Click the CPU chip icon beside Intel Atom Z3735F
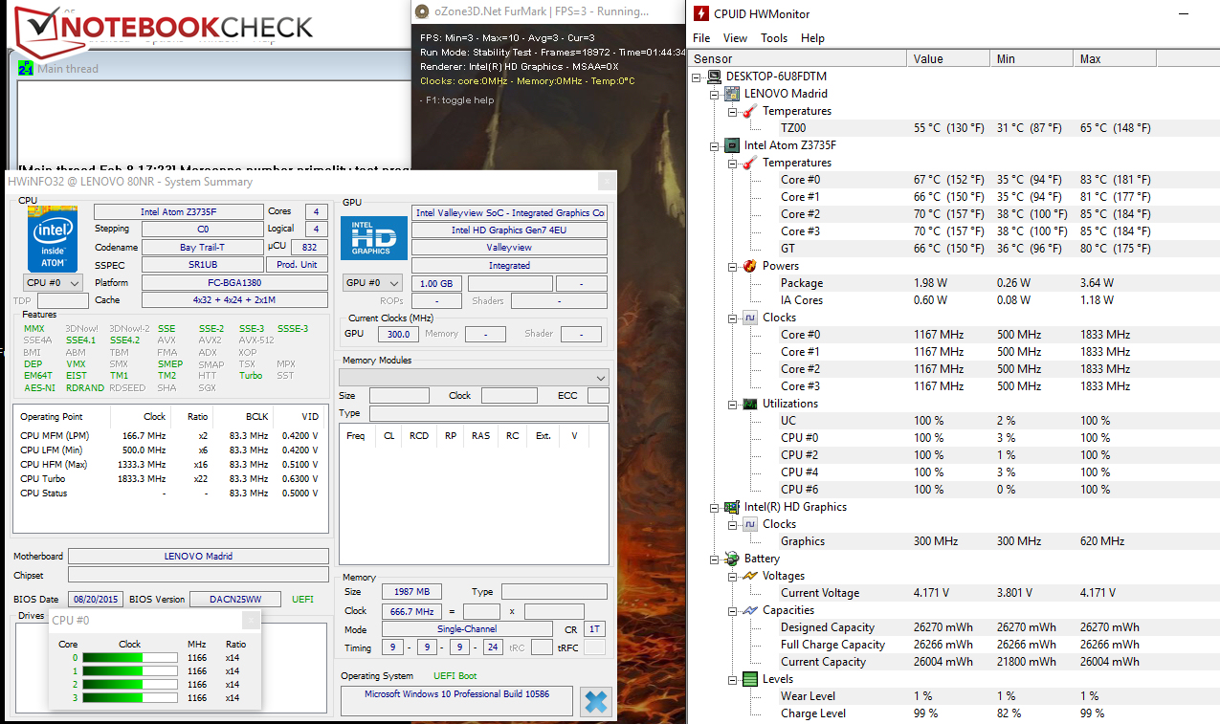 click(733, 145)
